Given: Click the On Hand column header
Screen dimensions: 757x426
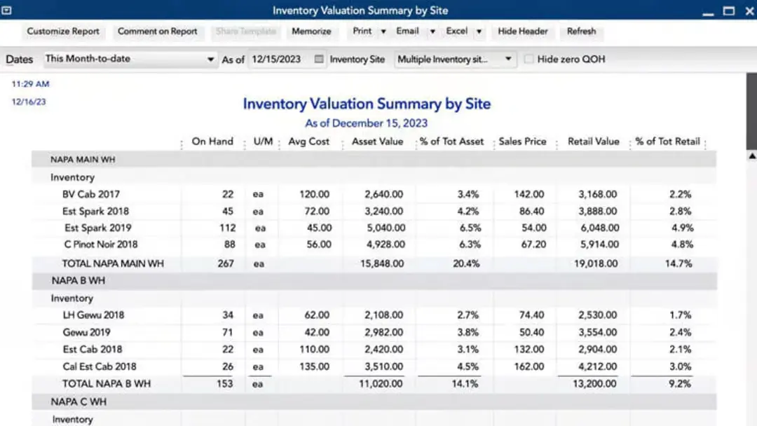Looking at the screenshot, I should pos(212,142).
